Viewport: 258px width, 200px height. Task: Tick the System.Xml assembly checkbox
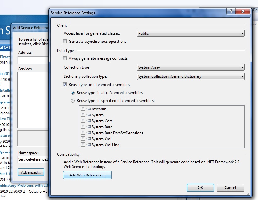coord(83,139)
